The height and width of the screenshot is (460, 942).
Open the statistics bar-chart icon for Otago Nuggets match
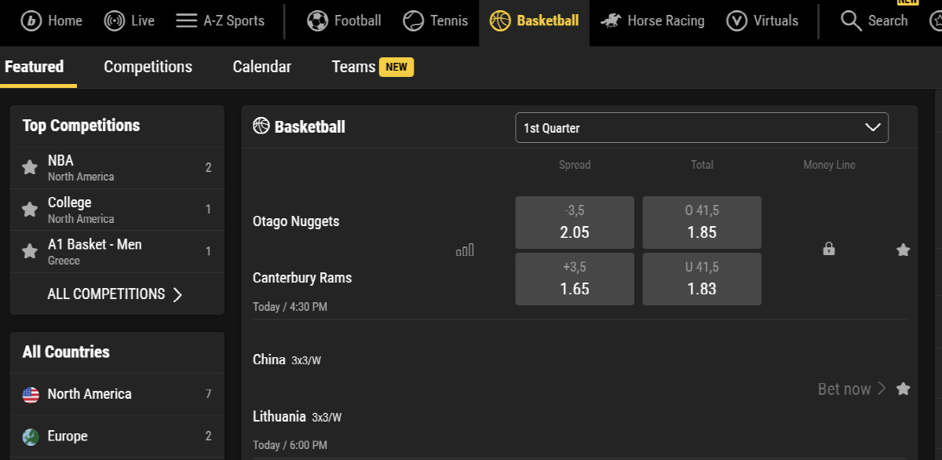(x=465, y=250)
